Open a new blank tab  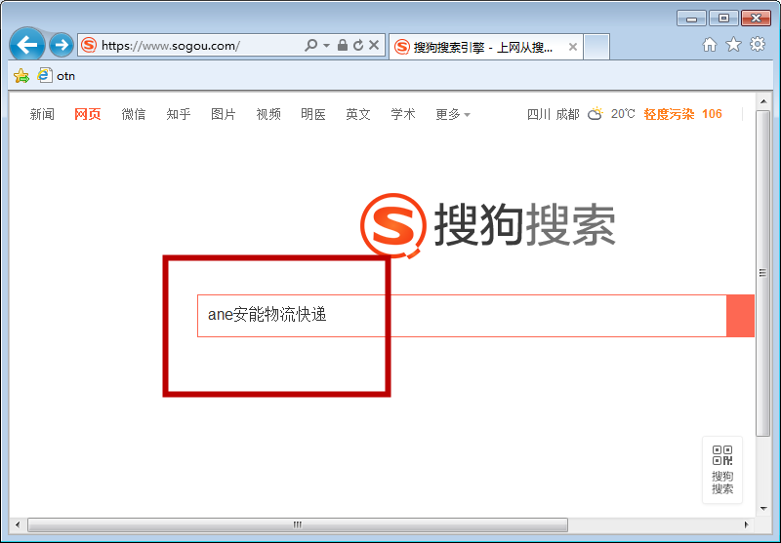point(596,47)
